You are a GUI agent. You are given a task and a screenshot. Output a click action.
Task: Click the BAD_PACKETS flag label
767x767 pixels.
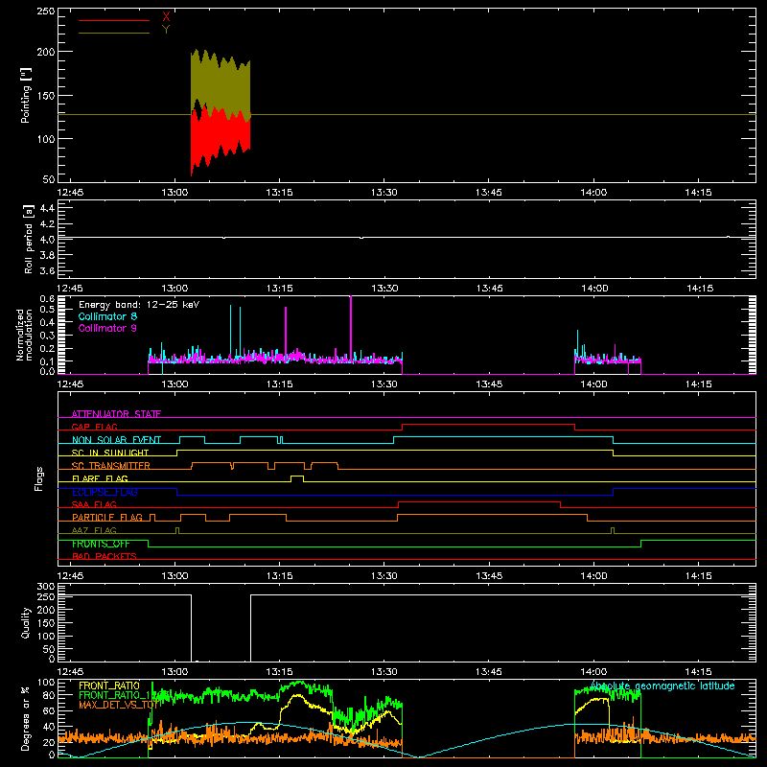pyautogui.click(x=105, y=556)
